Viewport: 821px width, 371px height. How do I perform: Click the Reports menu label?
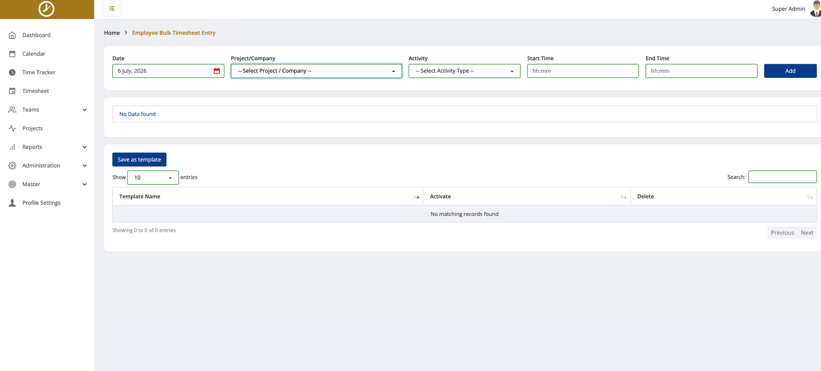point(32,147)
